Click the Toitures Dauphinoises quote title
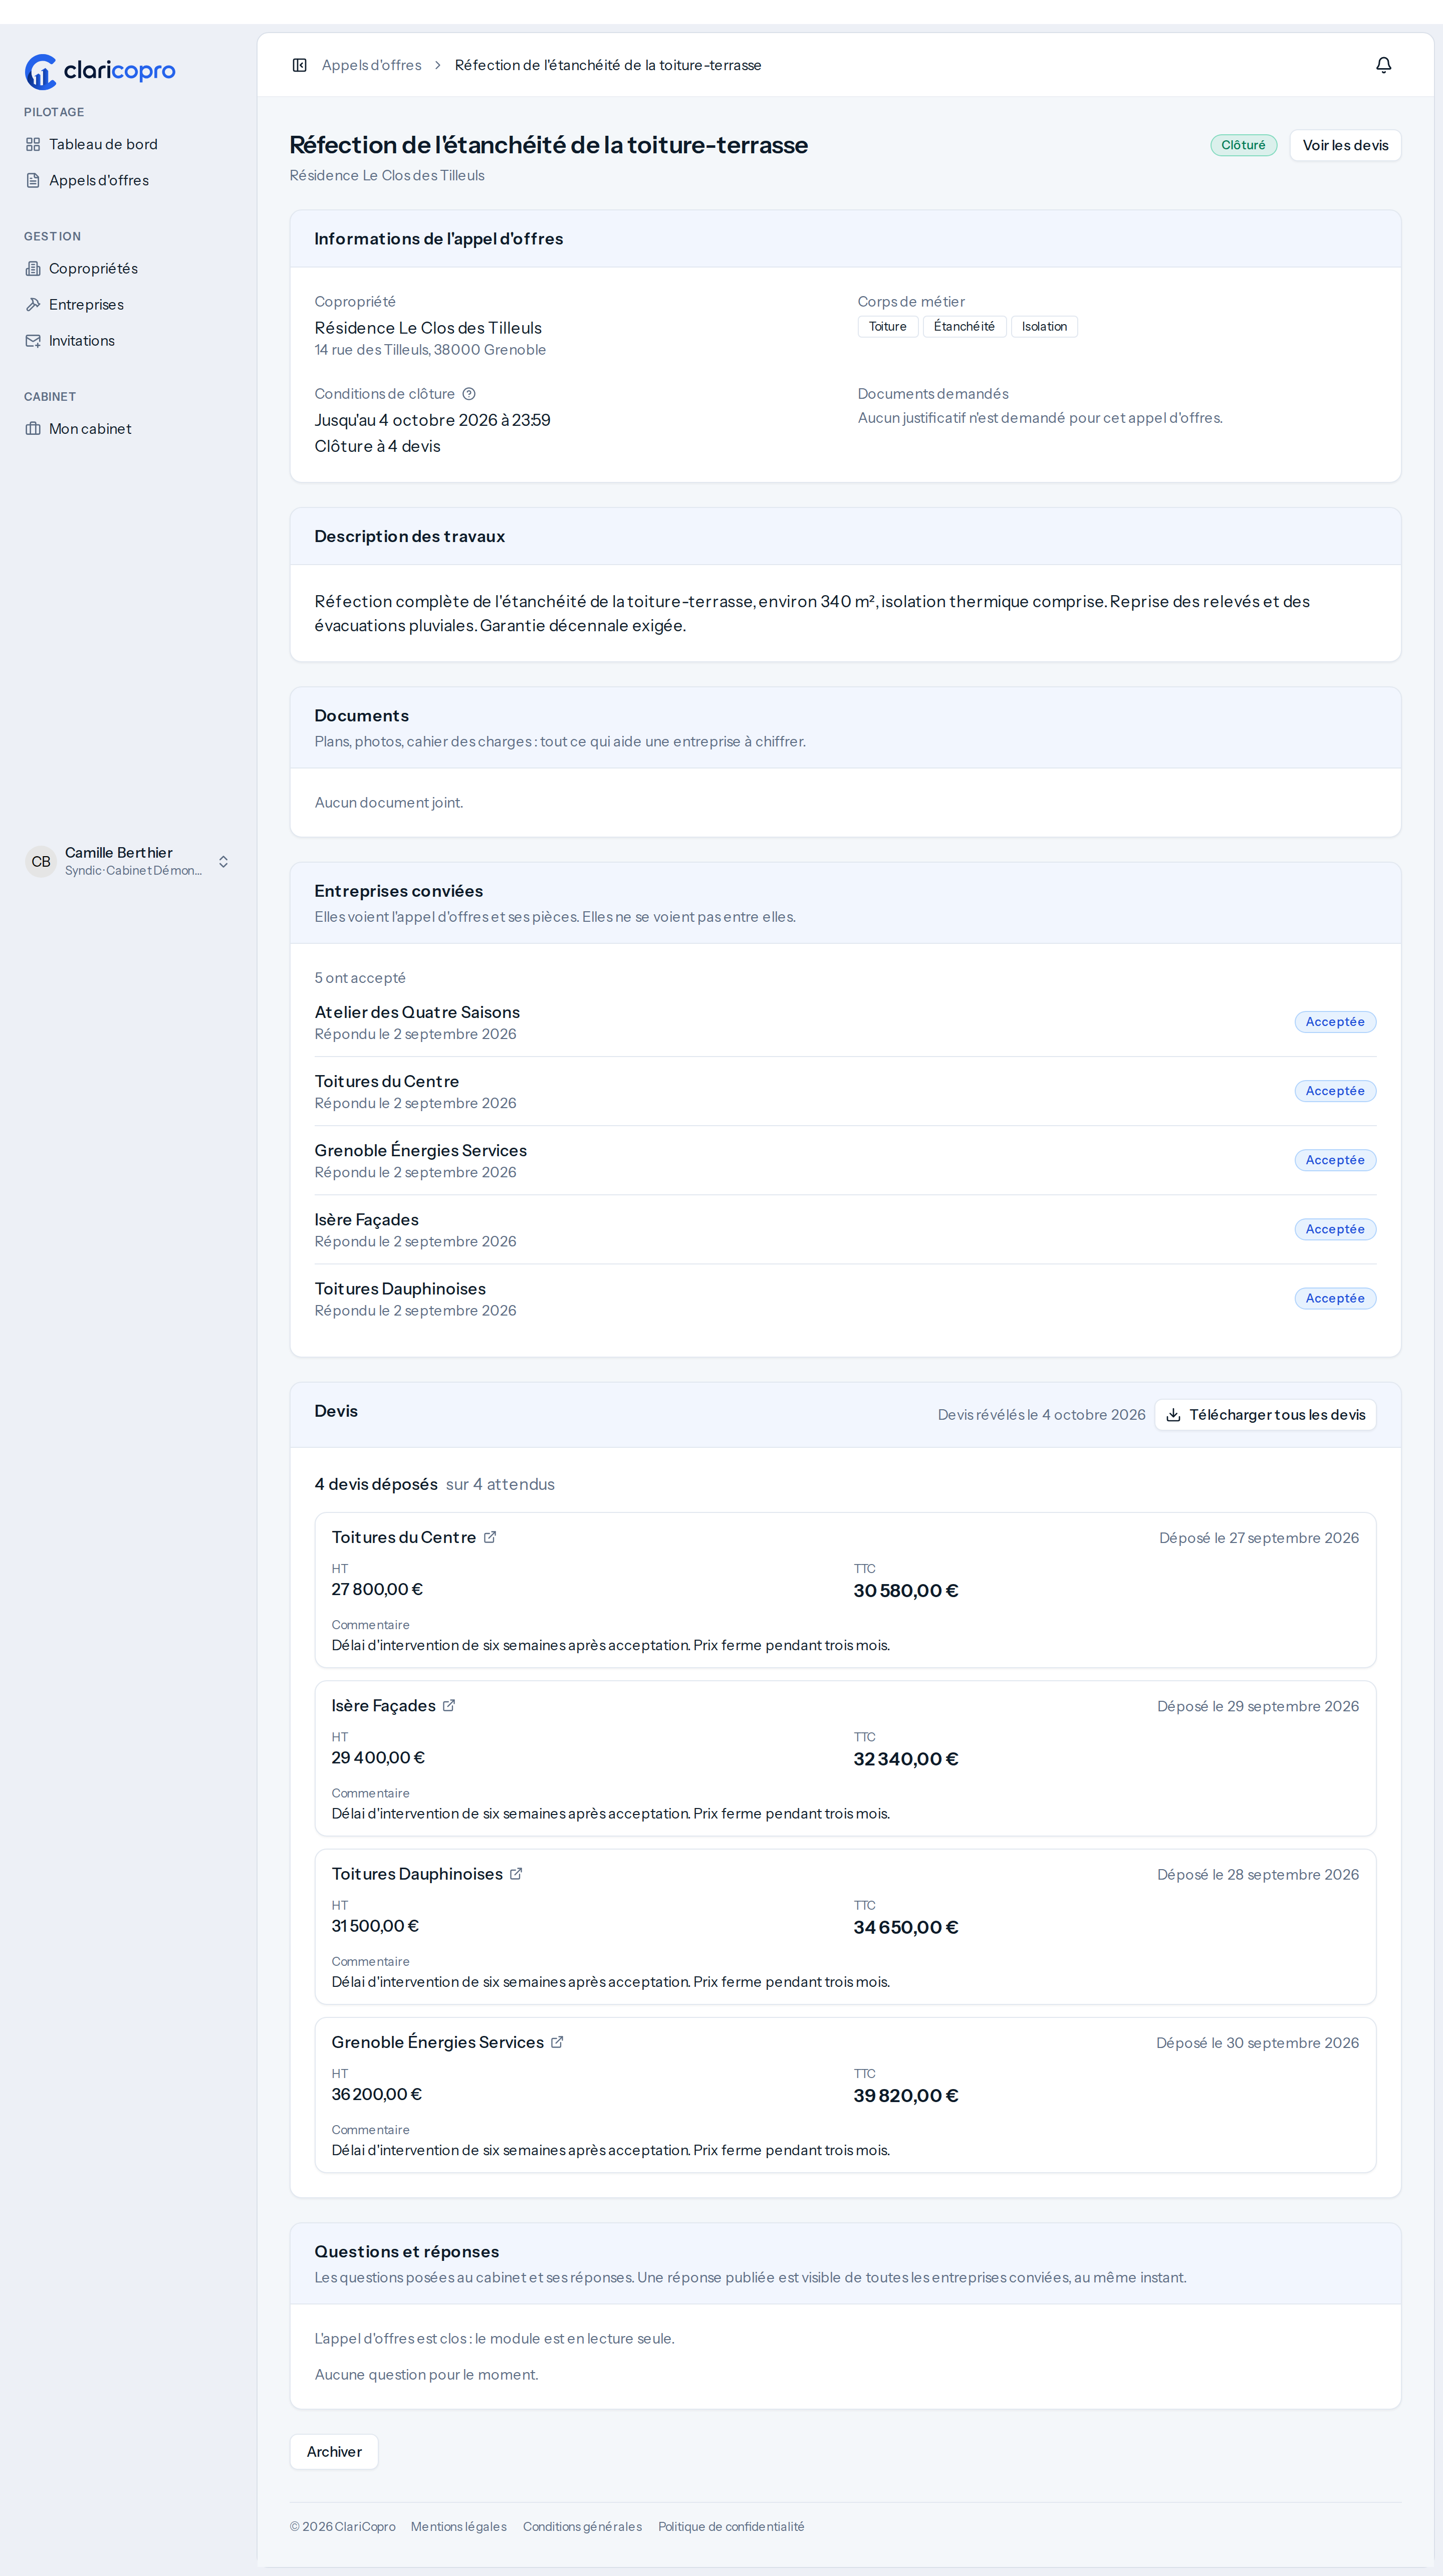1443x2576 pixels. pos(417,1873)
